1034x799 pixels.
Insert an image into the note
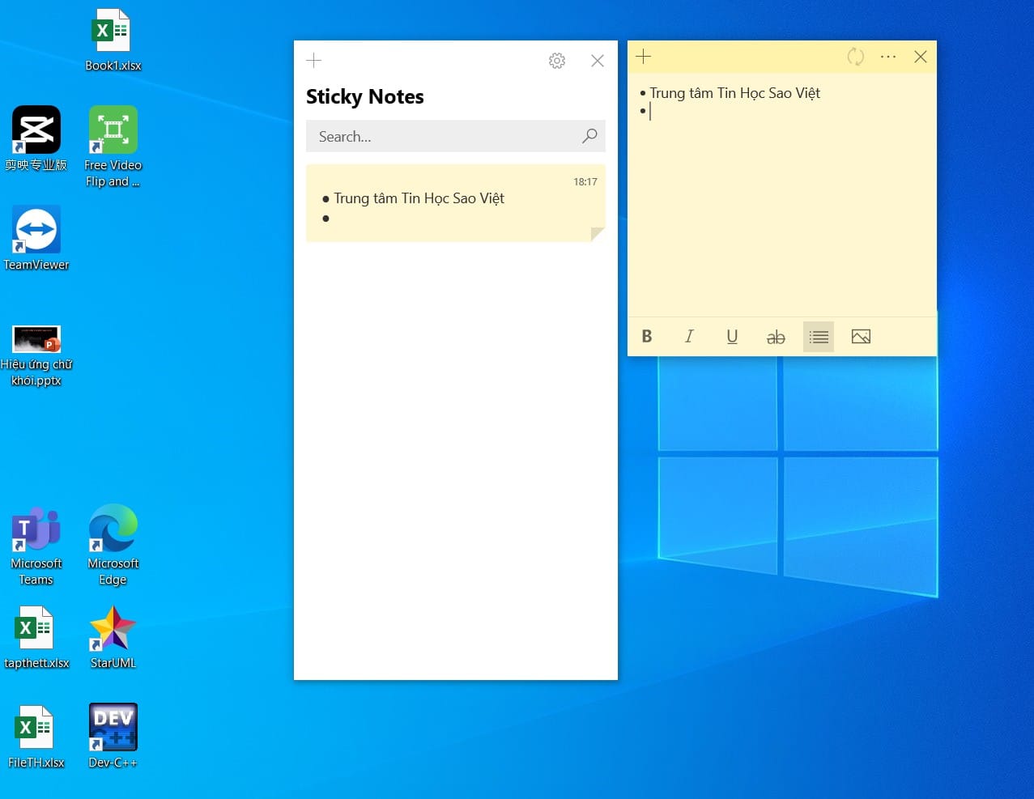[x=861, y=337]
